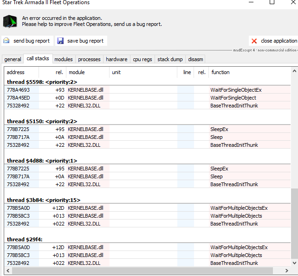
Task: Click the +93 relative offset cell
Action: tap(60, 90)
